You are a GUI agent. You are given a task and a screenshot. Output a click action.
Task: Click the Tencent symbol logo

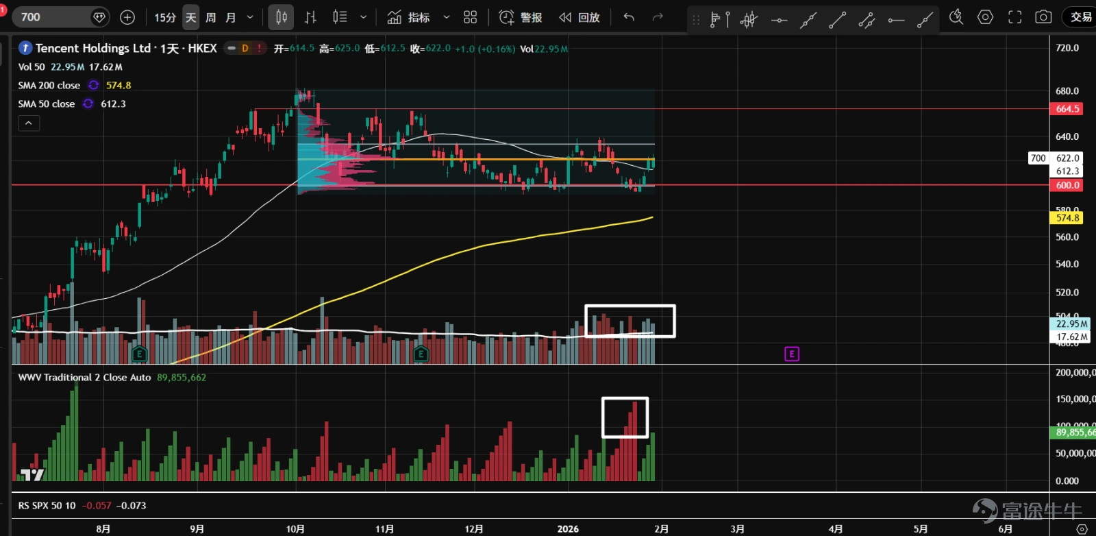pos(25,48)
